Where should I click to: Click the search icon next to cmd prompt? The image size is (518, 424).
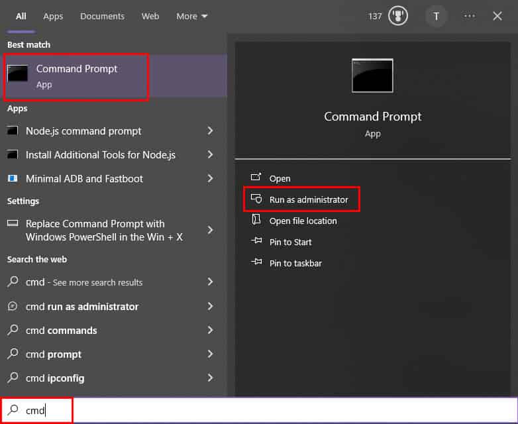click(x=13, y=354)
